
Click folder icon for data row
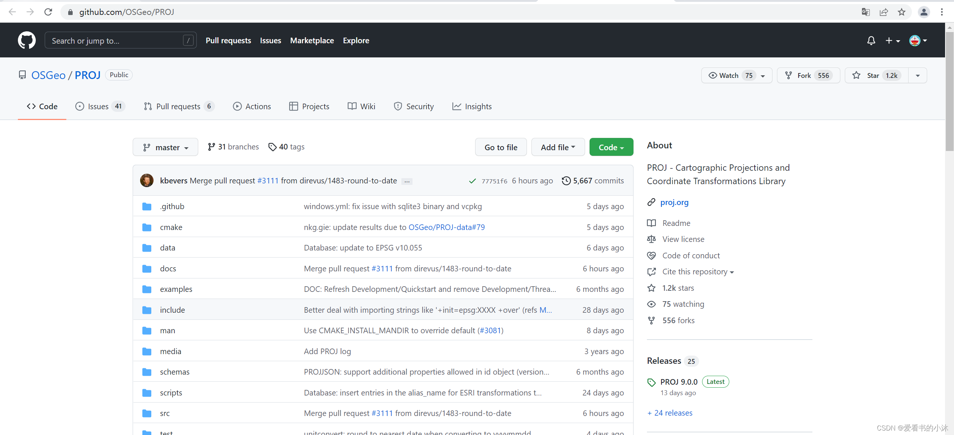147,248
